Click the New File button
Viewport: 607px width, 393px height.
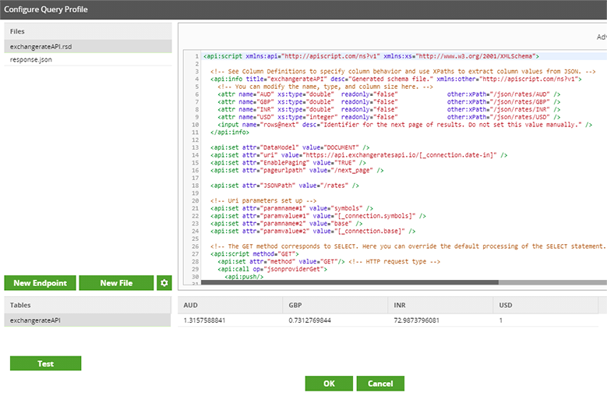click(x=116, y=283)
